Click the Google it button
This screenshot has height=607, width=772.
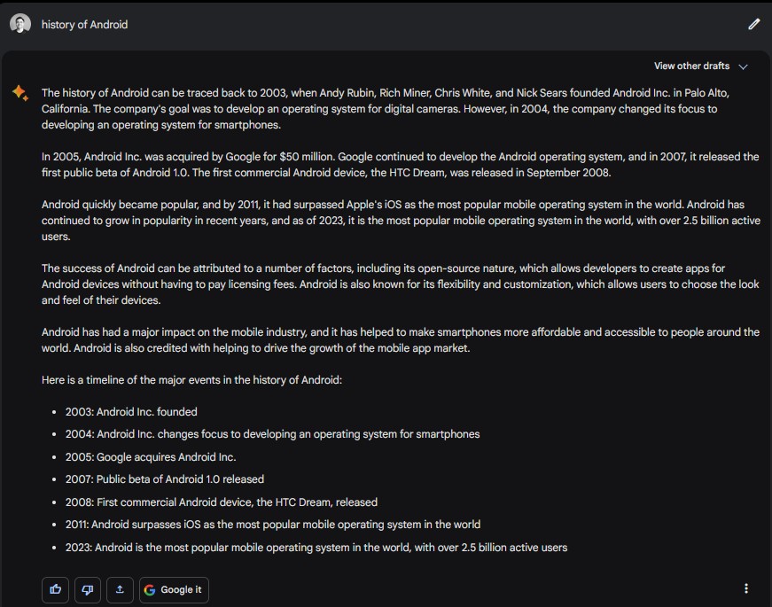(x=174, y=589)
